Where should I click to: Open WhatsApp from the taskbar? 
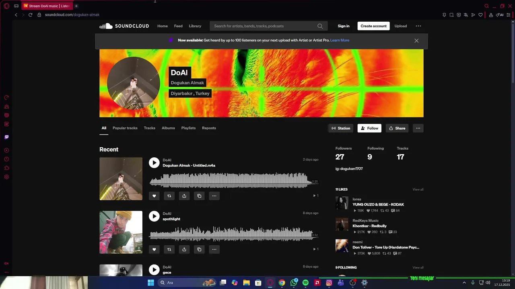point(294,283)
